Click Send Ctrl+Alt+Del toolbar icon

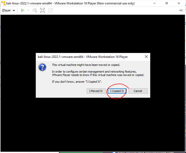[35, 10]
